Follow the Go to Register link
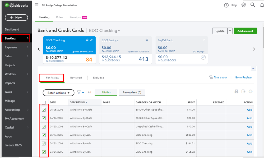 tap(243, 77)
